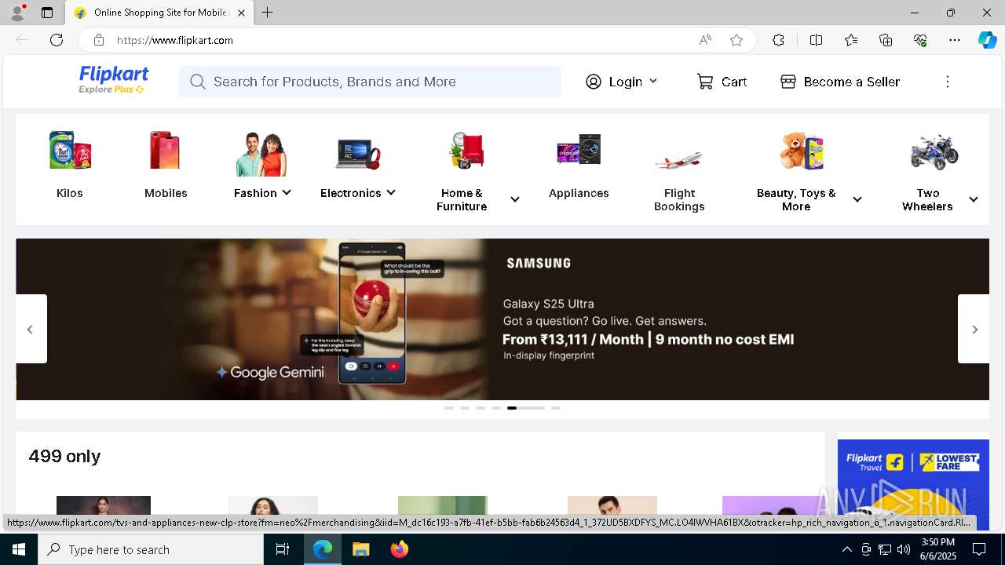
Task: Open browser Extensions icon
Action: [778, 40]
